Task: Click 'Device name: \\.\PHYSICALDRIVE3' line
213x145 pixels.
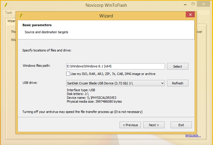Action: (x=91, y=98)
